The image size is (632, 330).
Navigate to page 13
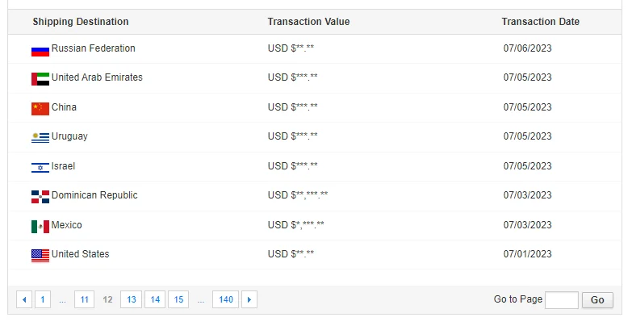tap(131, 300)
